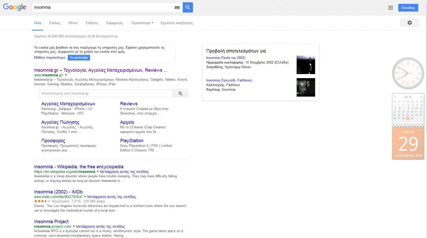Open the on-screen keyboard icon in search box
The width and height of the screenshot is (427, 238).
(177, 7)
